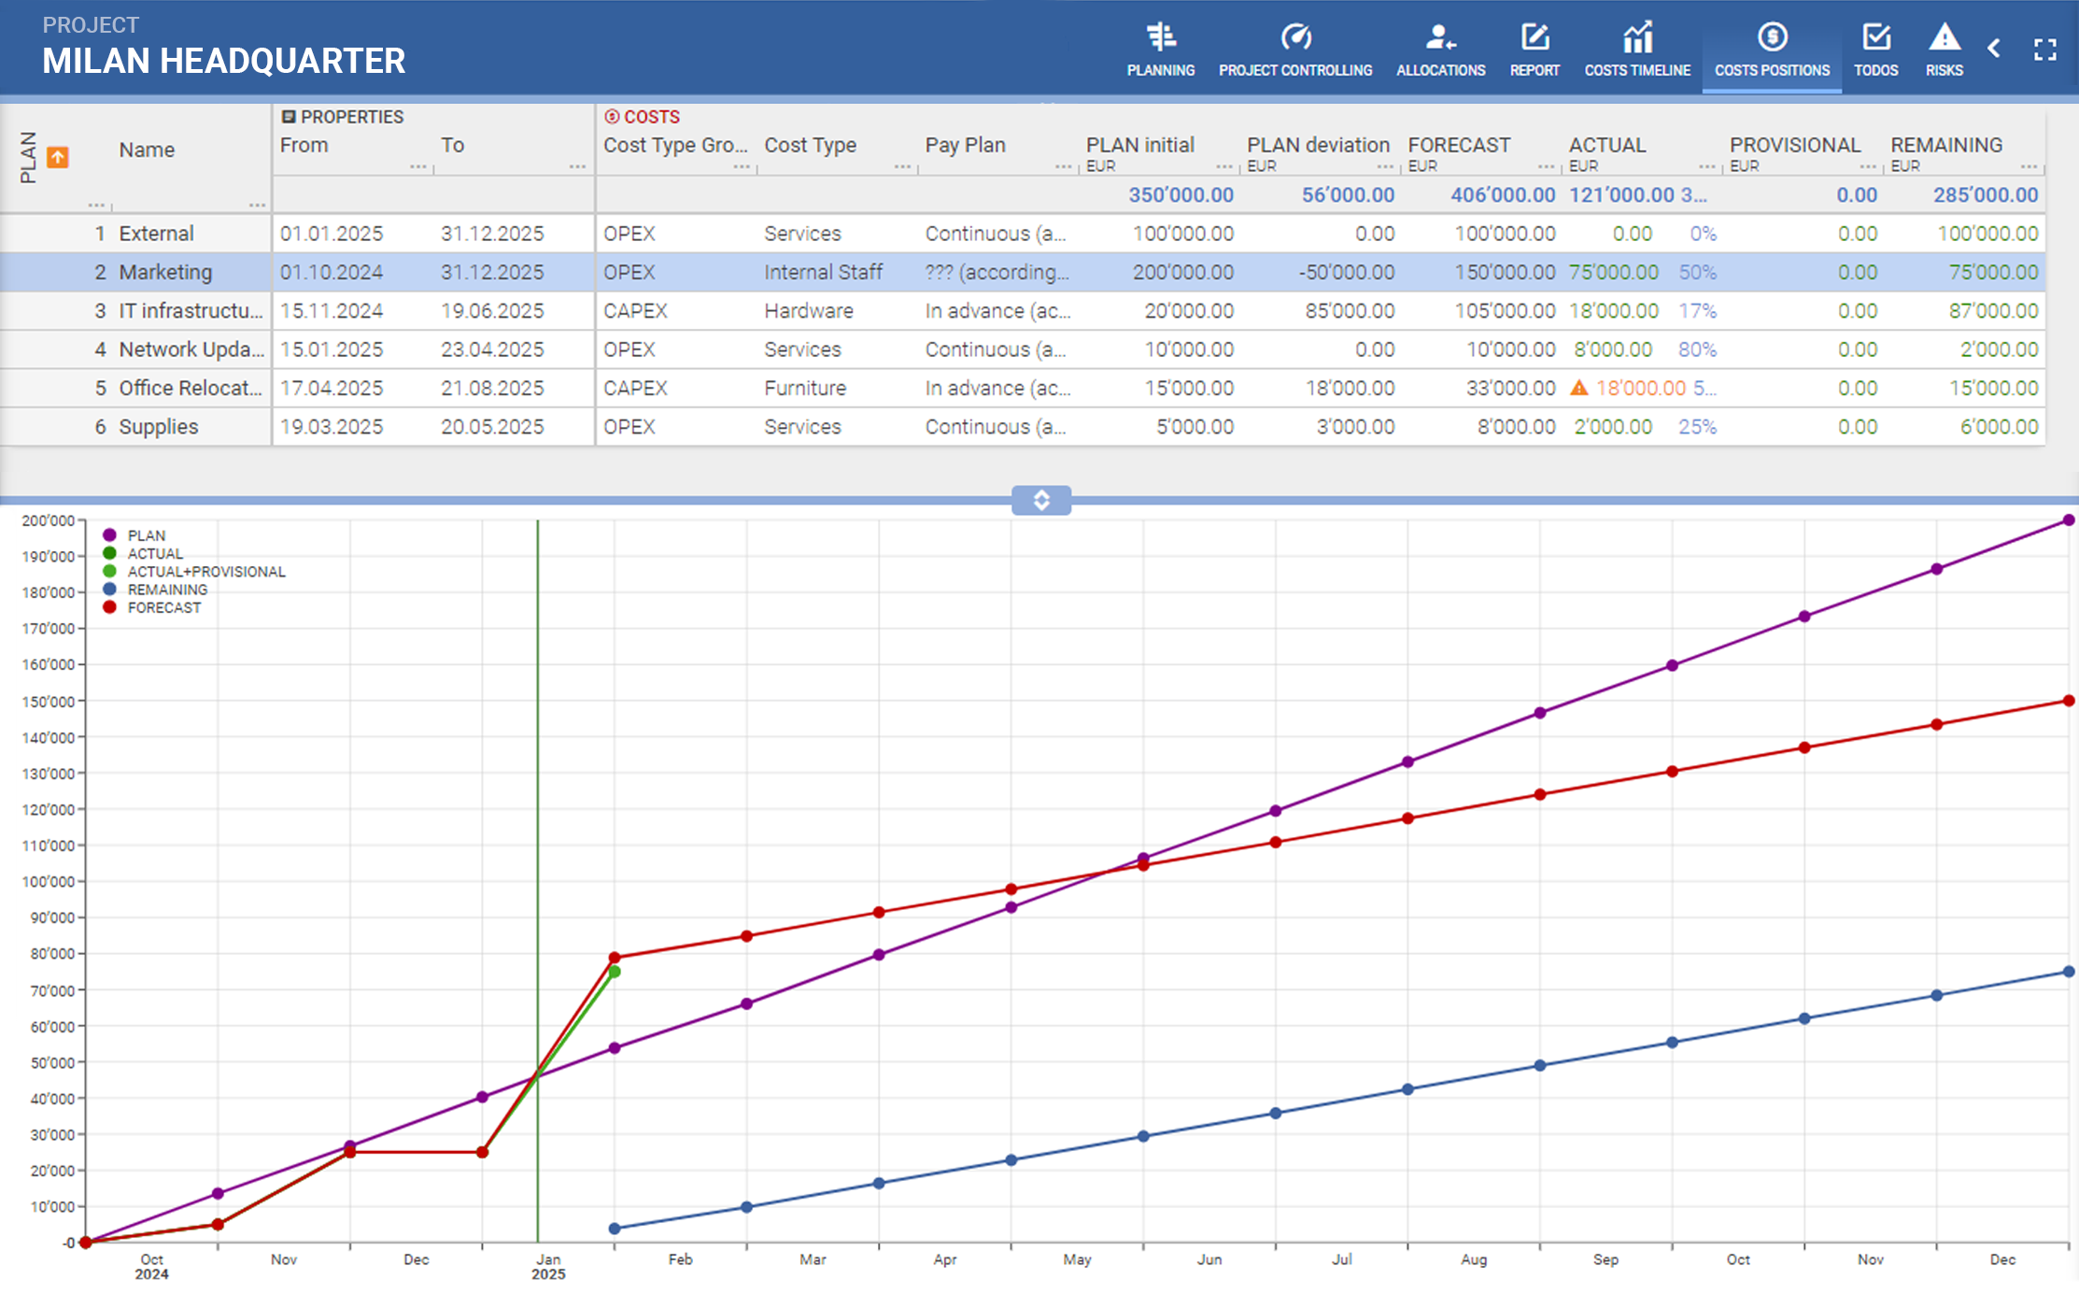Toggle REMAINING series in chart legend
The width and height of the screenshot is (2079, 1294).
tap(155, 590)
